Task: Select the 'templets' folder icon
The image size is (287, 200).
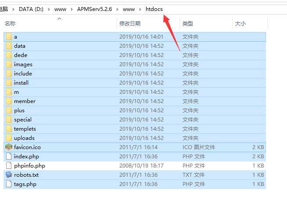Action: point(9,129)
